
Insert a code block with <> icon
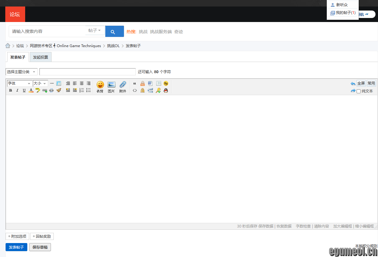click(135, 91)
